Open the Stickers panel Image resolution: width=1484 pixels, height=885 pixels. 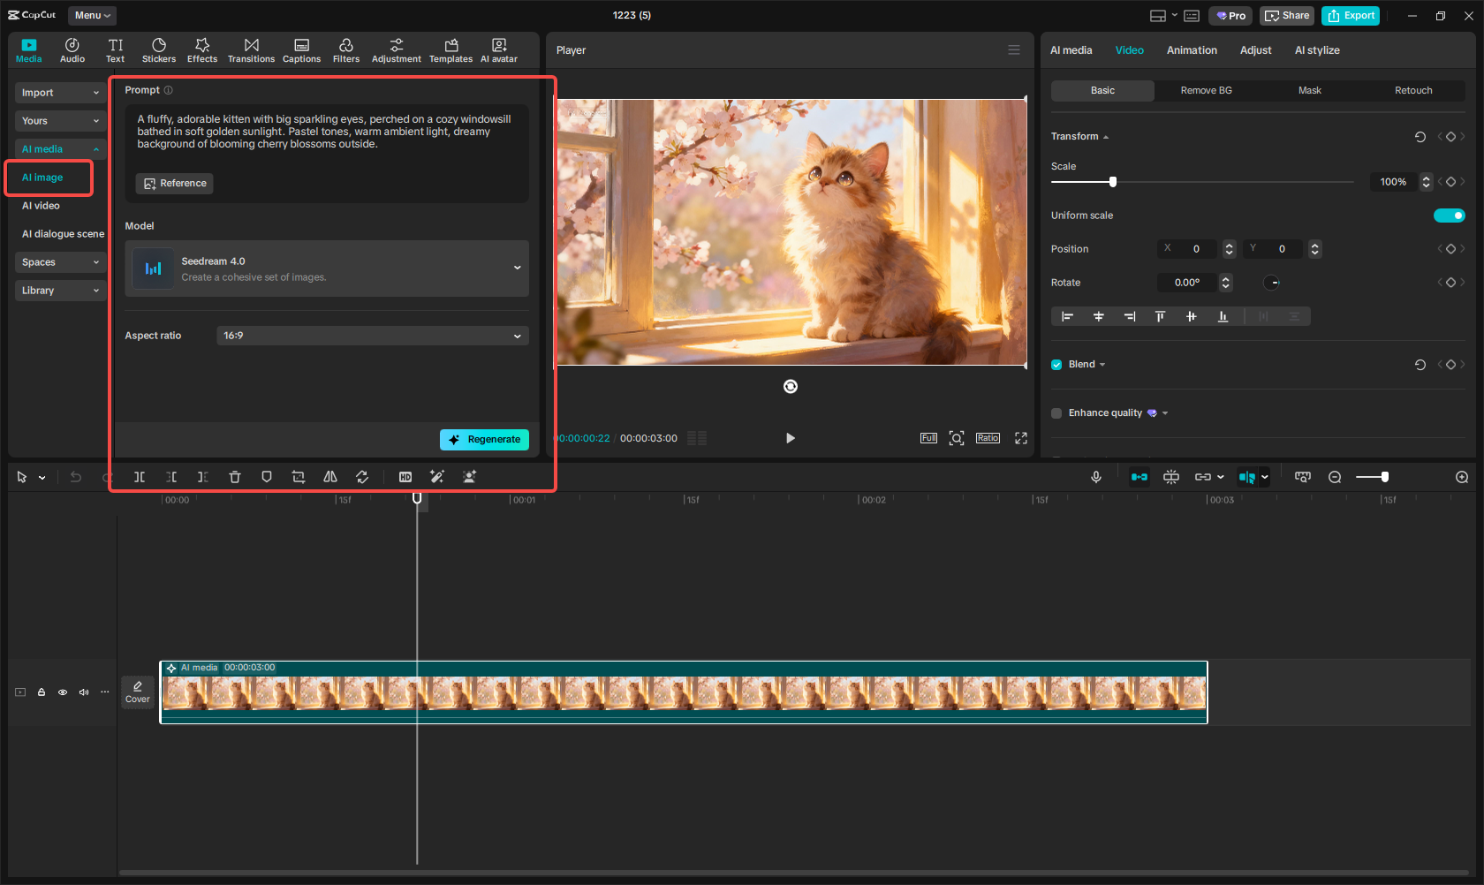pyautogui.click(x=159, y=50)
